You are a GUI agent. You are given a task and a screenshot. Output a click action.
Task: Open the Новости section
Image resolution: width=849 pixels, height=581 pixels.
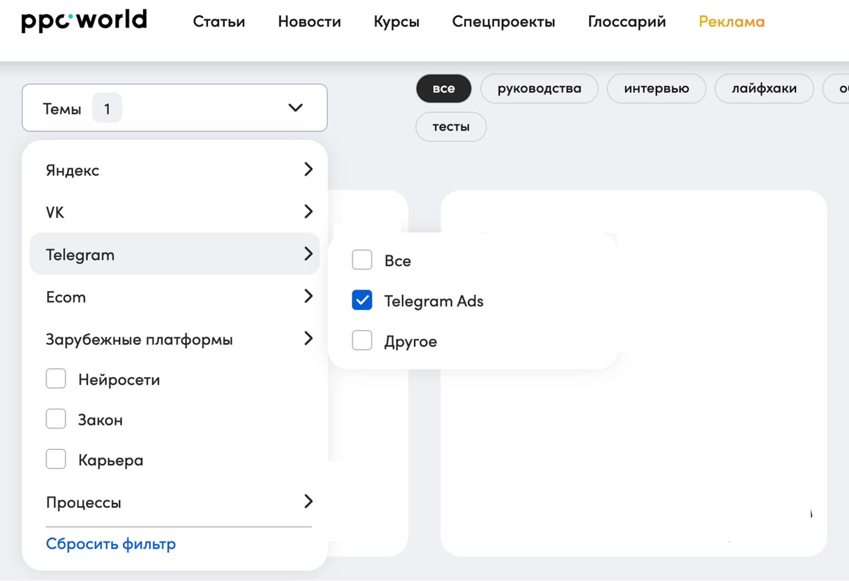(309, 22)
